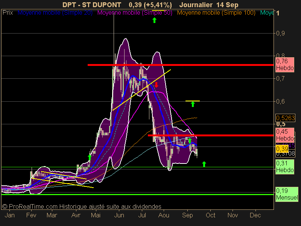
Task: Click the orange "0,5263" price tag
Action: 285,118
